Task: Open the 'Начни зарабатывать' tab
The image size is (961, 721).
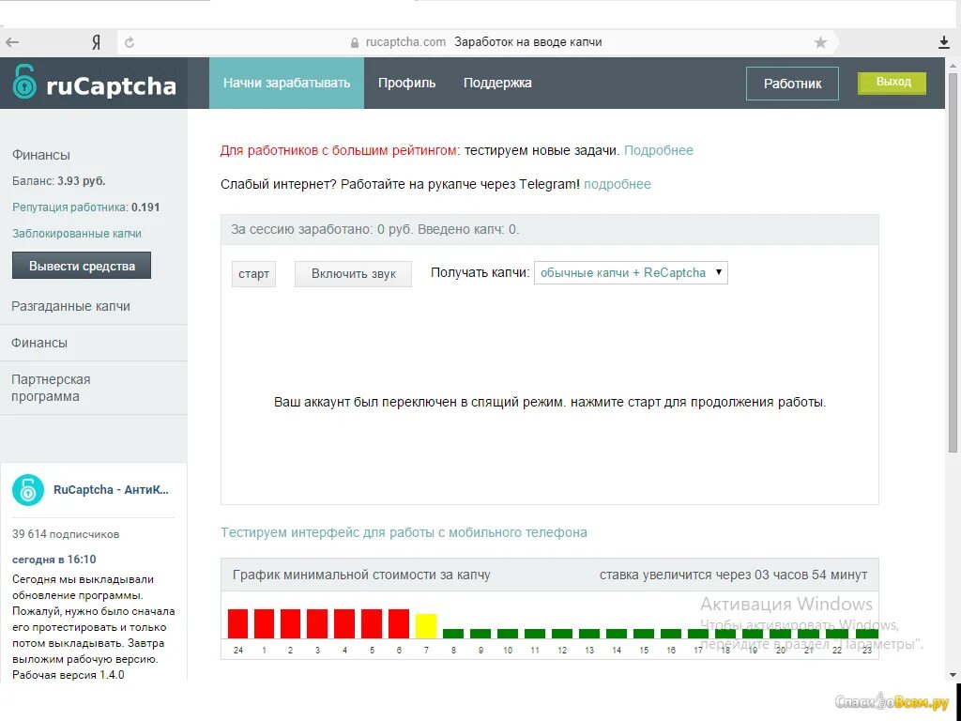Action: (286, 83)
